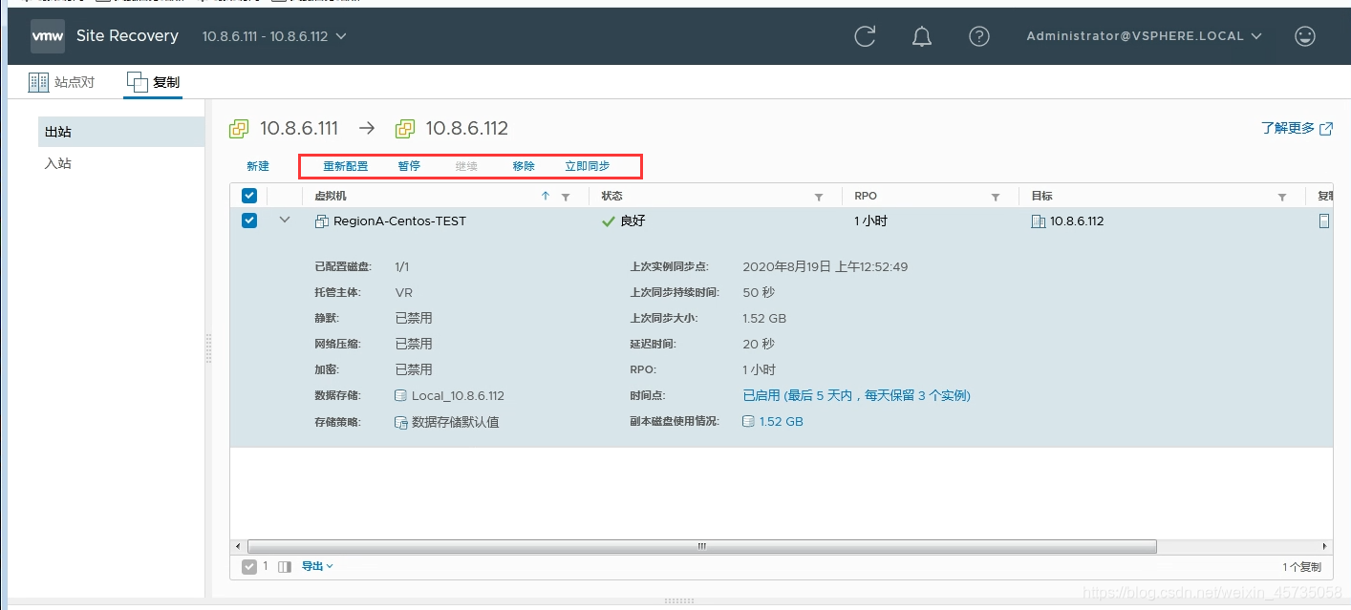The height and width of the screenshot is (610, 1351).
Task: Click the 目标 column header
Action: 1041,197
